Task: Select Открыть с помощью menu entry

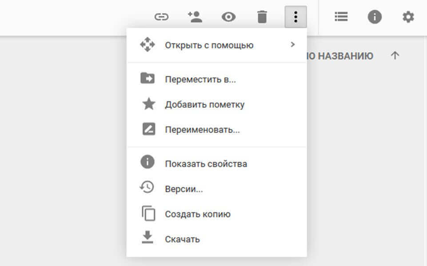Action: pos(209,45)
